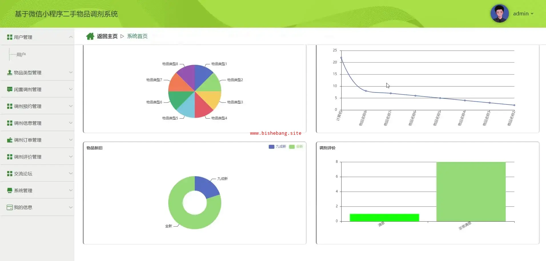Click the 物品名称6 data point on line chart
This screenshot has height=261, width=546.
pos(415,96)
